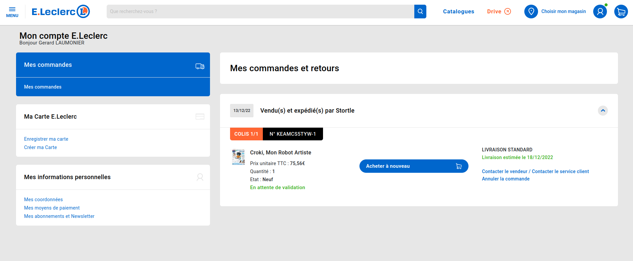633x261 pixels.
Task: Click the Drive arrow icon
Action: tap(508, 12)
